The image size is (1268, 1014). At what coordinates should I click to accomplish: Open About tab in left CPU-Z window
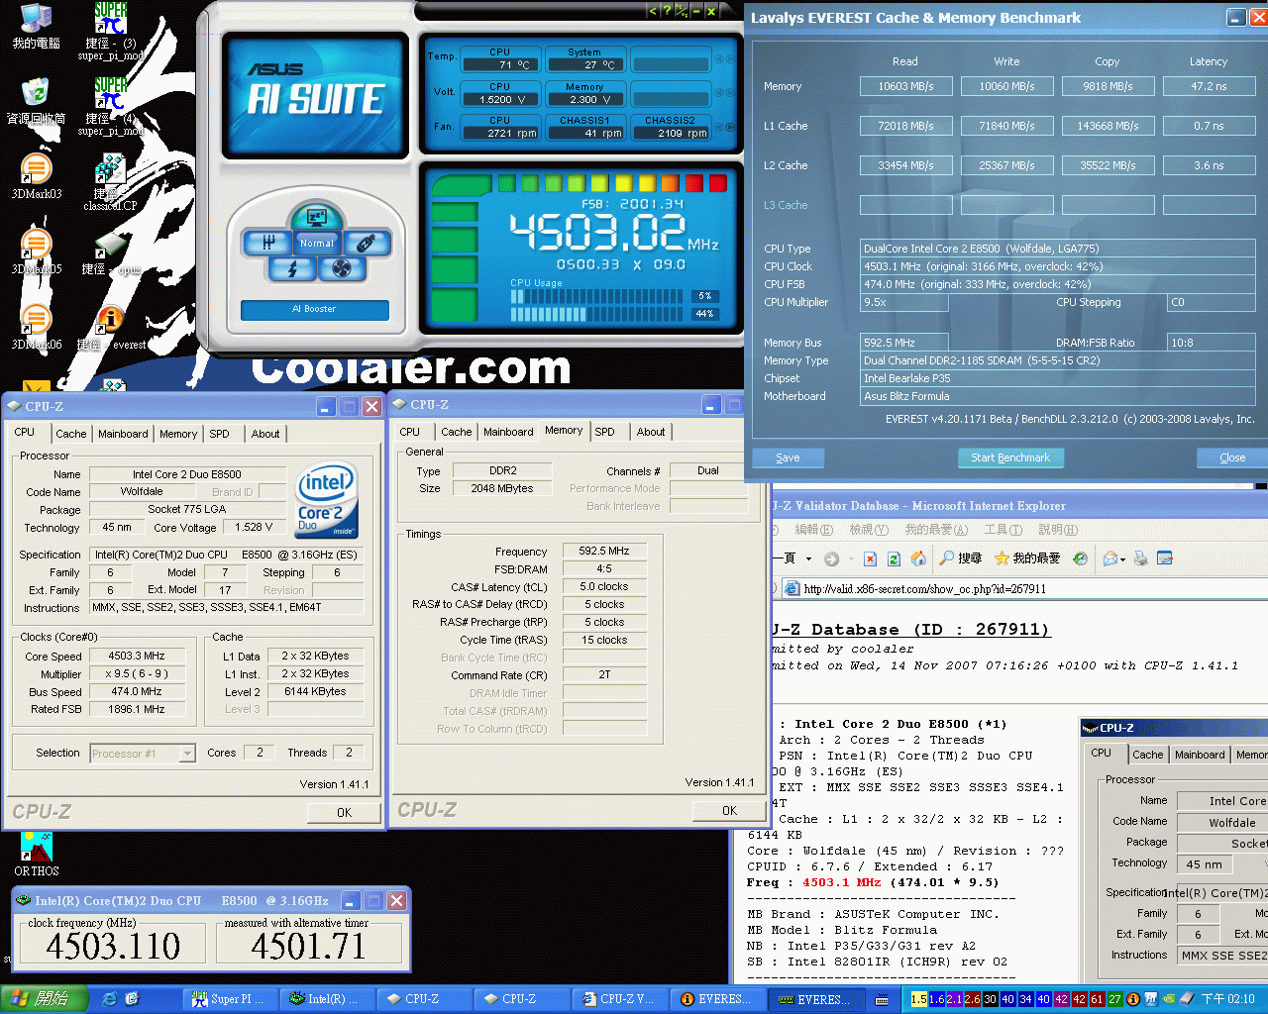coord(264,434)
